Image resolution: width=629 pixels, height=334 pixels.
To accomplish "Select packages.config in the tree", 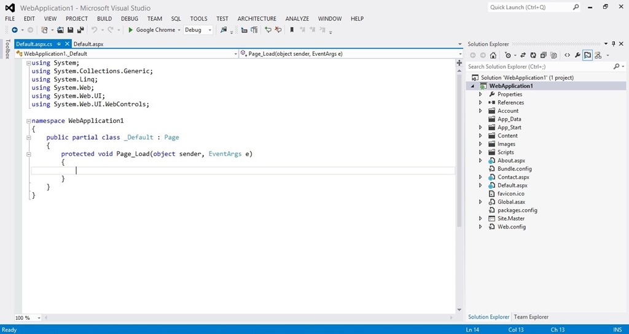I will coord(517,210).
